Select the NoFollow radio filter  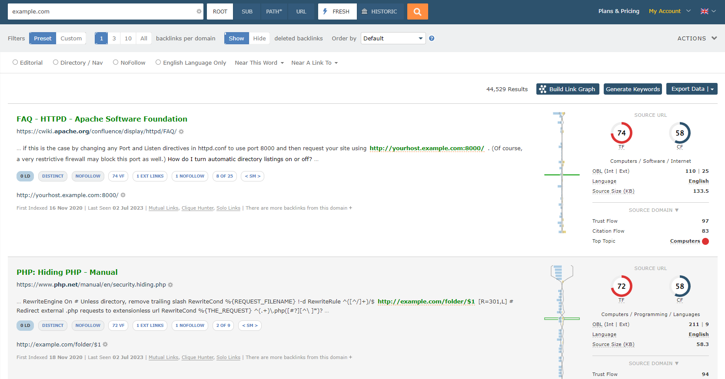116,63
